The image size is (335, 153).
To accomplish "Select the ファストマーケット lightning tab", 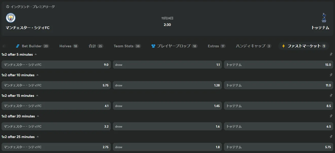I will point(304,46).
